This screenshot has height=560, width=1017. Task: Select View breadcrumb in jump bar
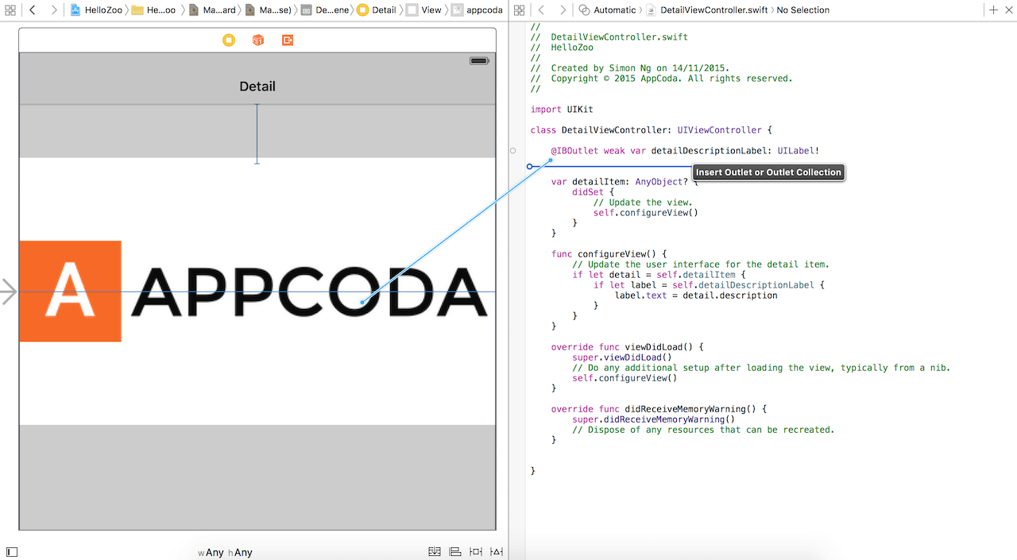click(x=423, y=10)
